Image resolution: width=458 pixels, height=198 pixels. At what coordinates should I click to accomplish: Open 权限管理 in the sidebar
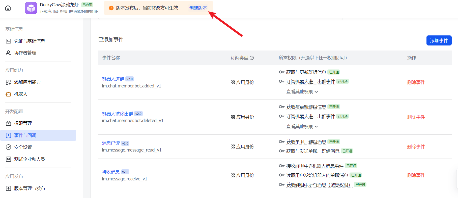23,123
